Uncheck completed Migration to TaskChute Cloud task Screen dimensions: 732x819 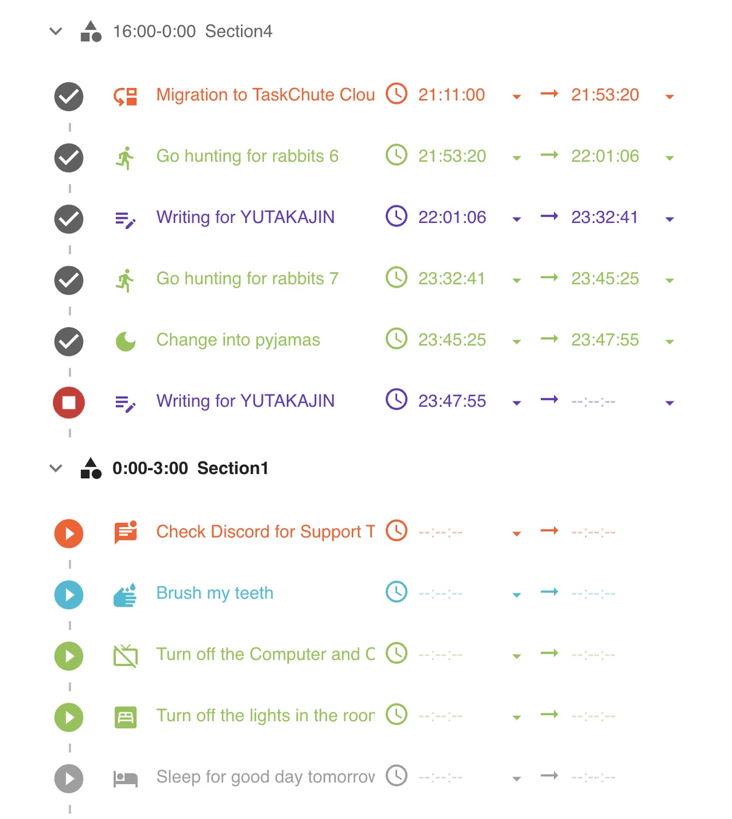click(x=69, y=96)
